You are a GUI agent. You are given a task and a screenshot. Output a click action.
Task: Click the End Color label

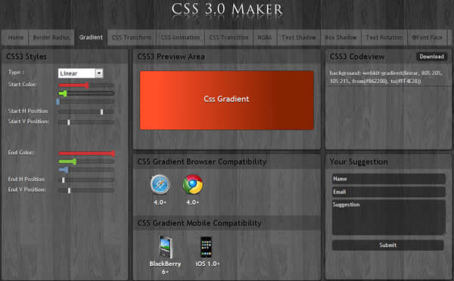pos(21,153)
